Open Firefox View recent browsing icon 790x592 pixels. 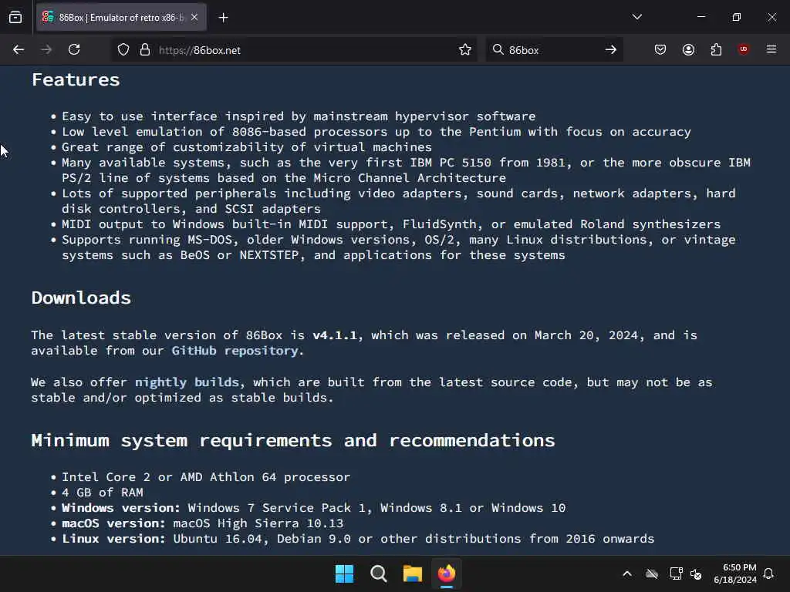(x=15, y=17)
